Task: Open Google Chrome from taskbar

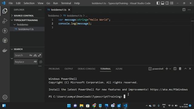Action: [94, 106]
